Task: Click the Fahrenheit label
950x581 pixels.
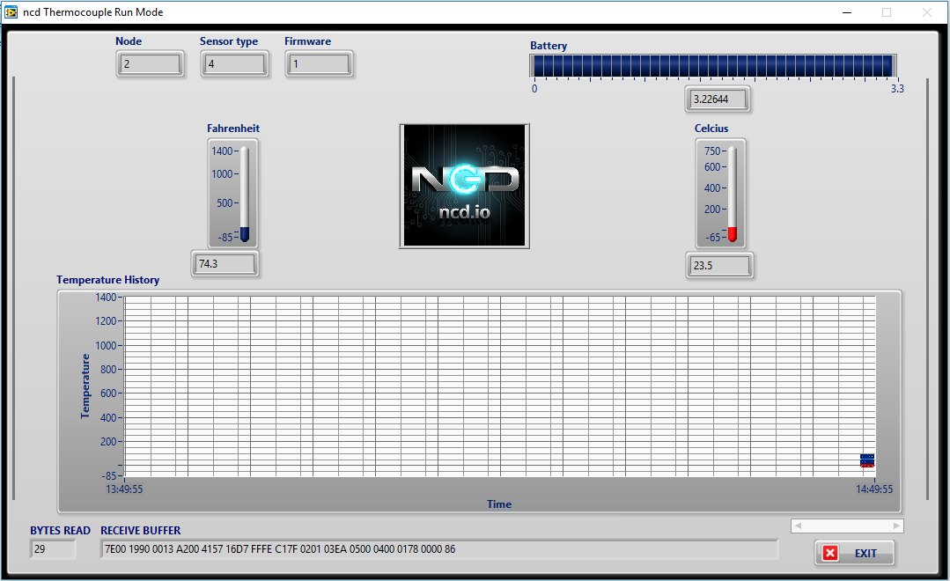Action: (x=233, y=129)
